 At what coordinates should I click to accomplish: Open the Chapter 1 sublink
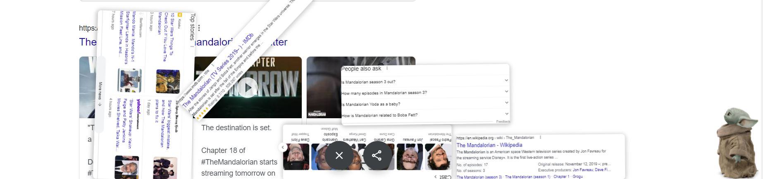point(561,177)
